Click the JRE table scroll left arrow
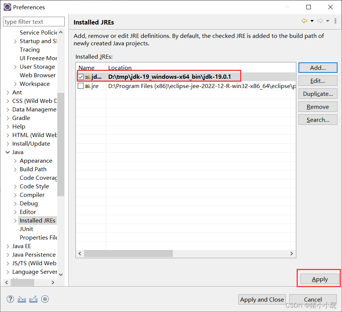The width and height of the screenshot is (342, 312). [x=80, y=253]
